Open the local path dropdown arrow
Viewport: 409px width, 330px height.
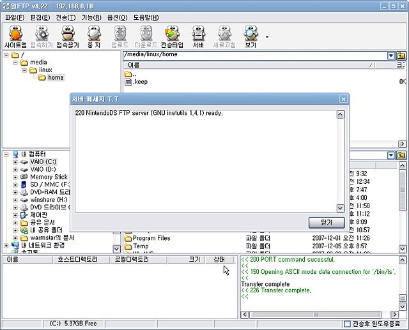tap(390, 156)
